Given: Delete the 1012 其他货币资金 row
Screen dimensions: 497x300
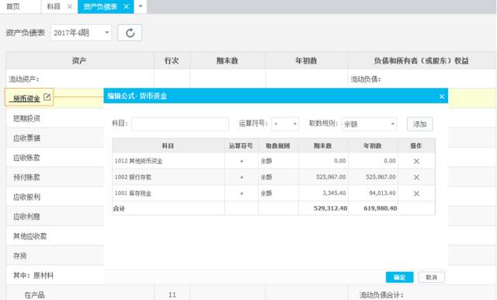Looking at the screenshot, I should click(416, 161).
